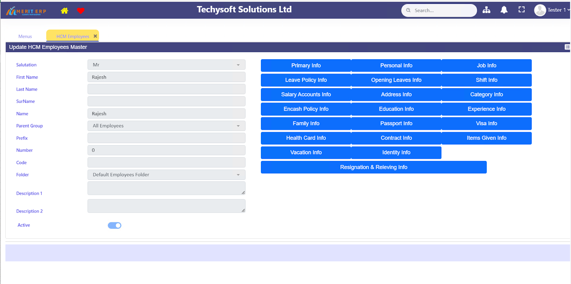Screen dimensions: 571x284
Task: Open Encash Policy Info
Action: (x=306, y=109)
